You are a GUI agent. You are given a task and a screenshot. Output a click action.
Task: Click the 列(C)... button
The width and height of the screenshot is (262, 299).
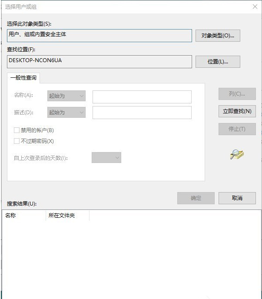pyautogui.click(x=237, y=94)
